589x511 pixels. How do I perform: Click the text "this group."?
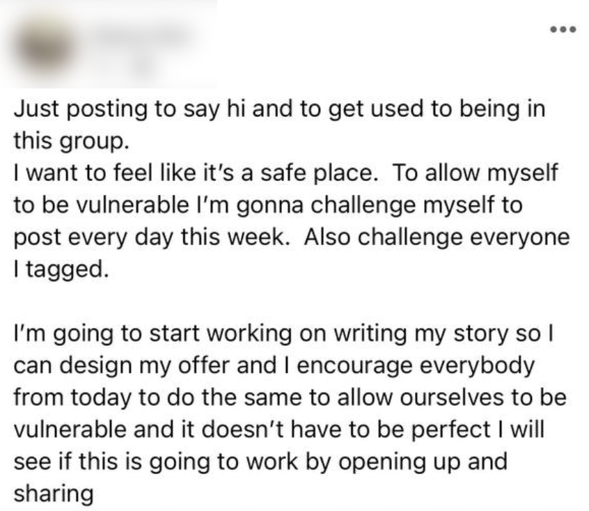point(72,141)
